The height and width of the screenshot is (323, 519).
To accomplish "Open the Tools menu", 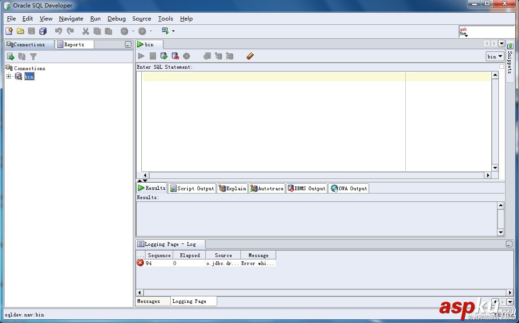I will tap(166, 19).
